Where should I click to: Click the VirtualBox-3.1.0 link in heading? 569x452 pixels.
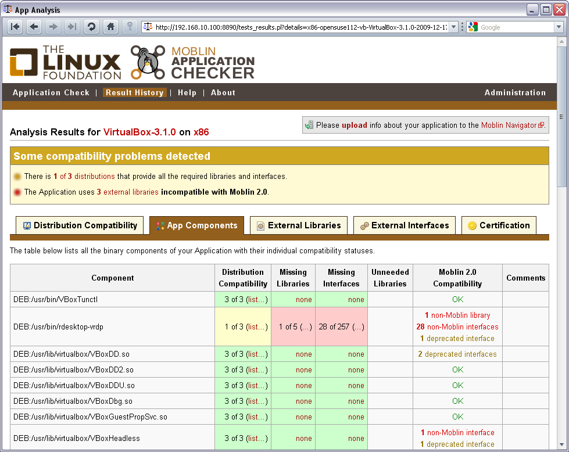[139, 132]
